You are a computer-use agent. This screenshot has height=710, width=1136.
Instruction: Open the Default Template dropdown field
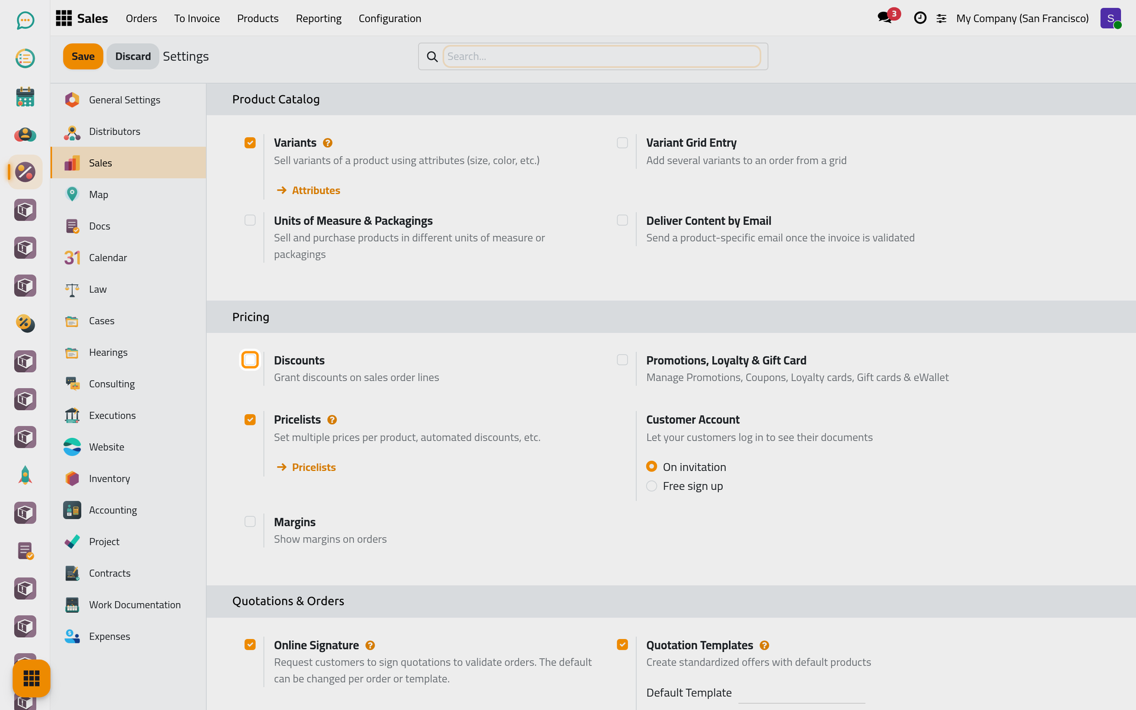pyautogui.click(x=802, y=693)
